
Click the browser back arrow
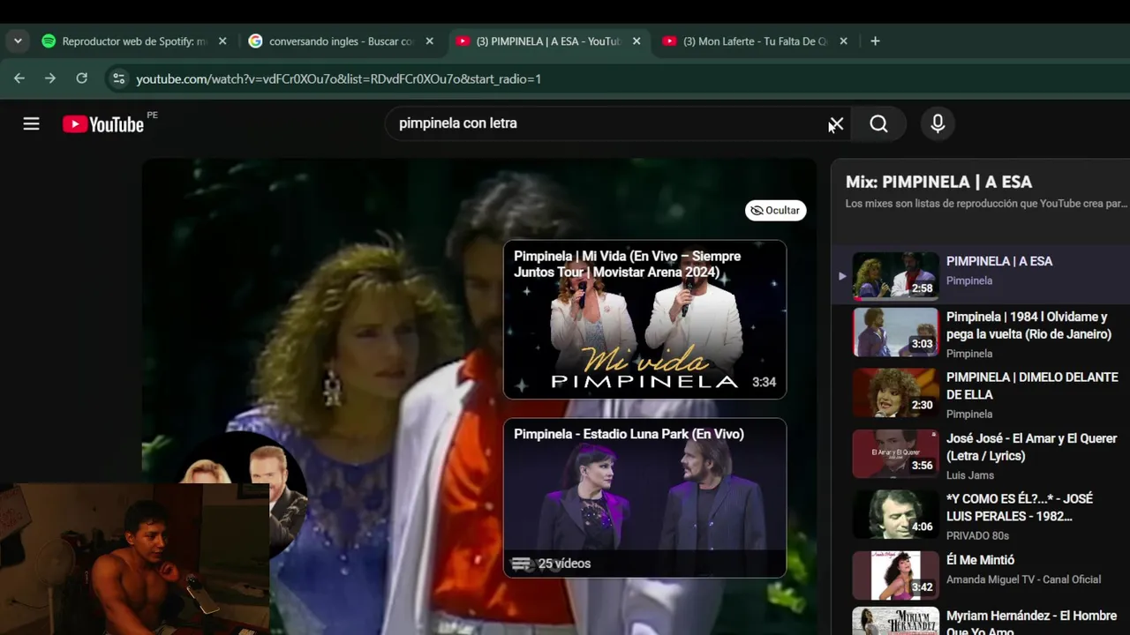coord(19,78)
